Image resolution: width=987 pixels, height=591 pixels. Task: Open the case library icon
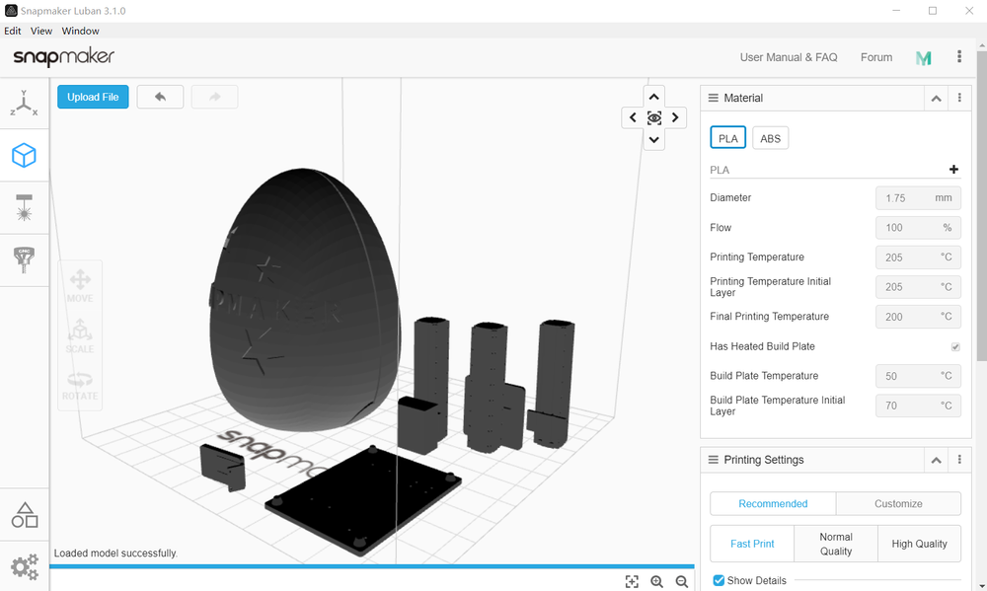click(x=24, y=513)
